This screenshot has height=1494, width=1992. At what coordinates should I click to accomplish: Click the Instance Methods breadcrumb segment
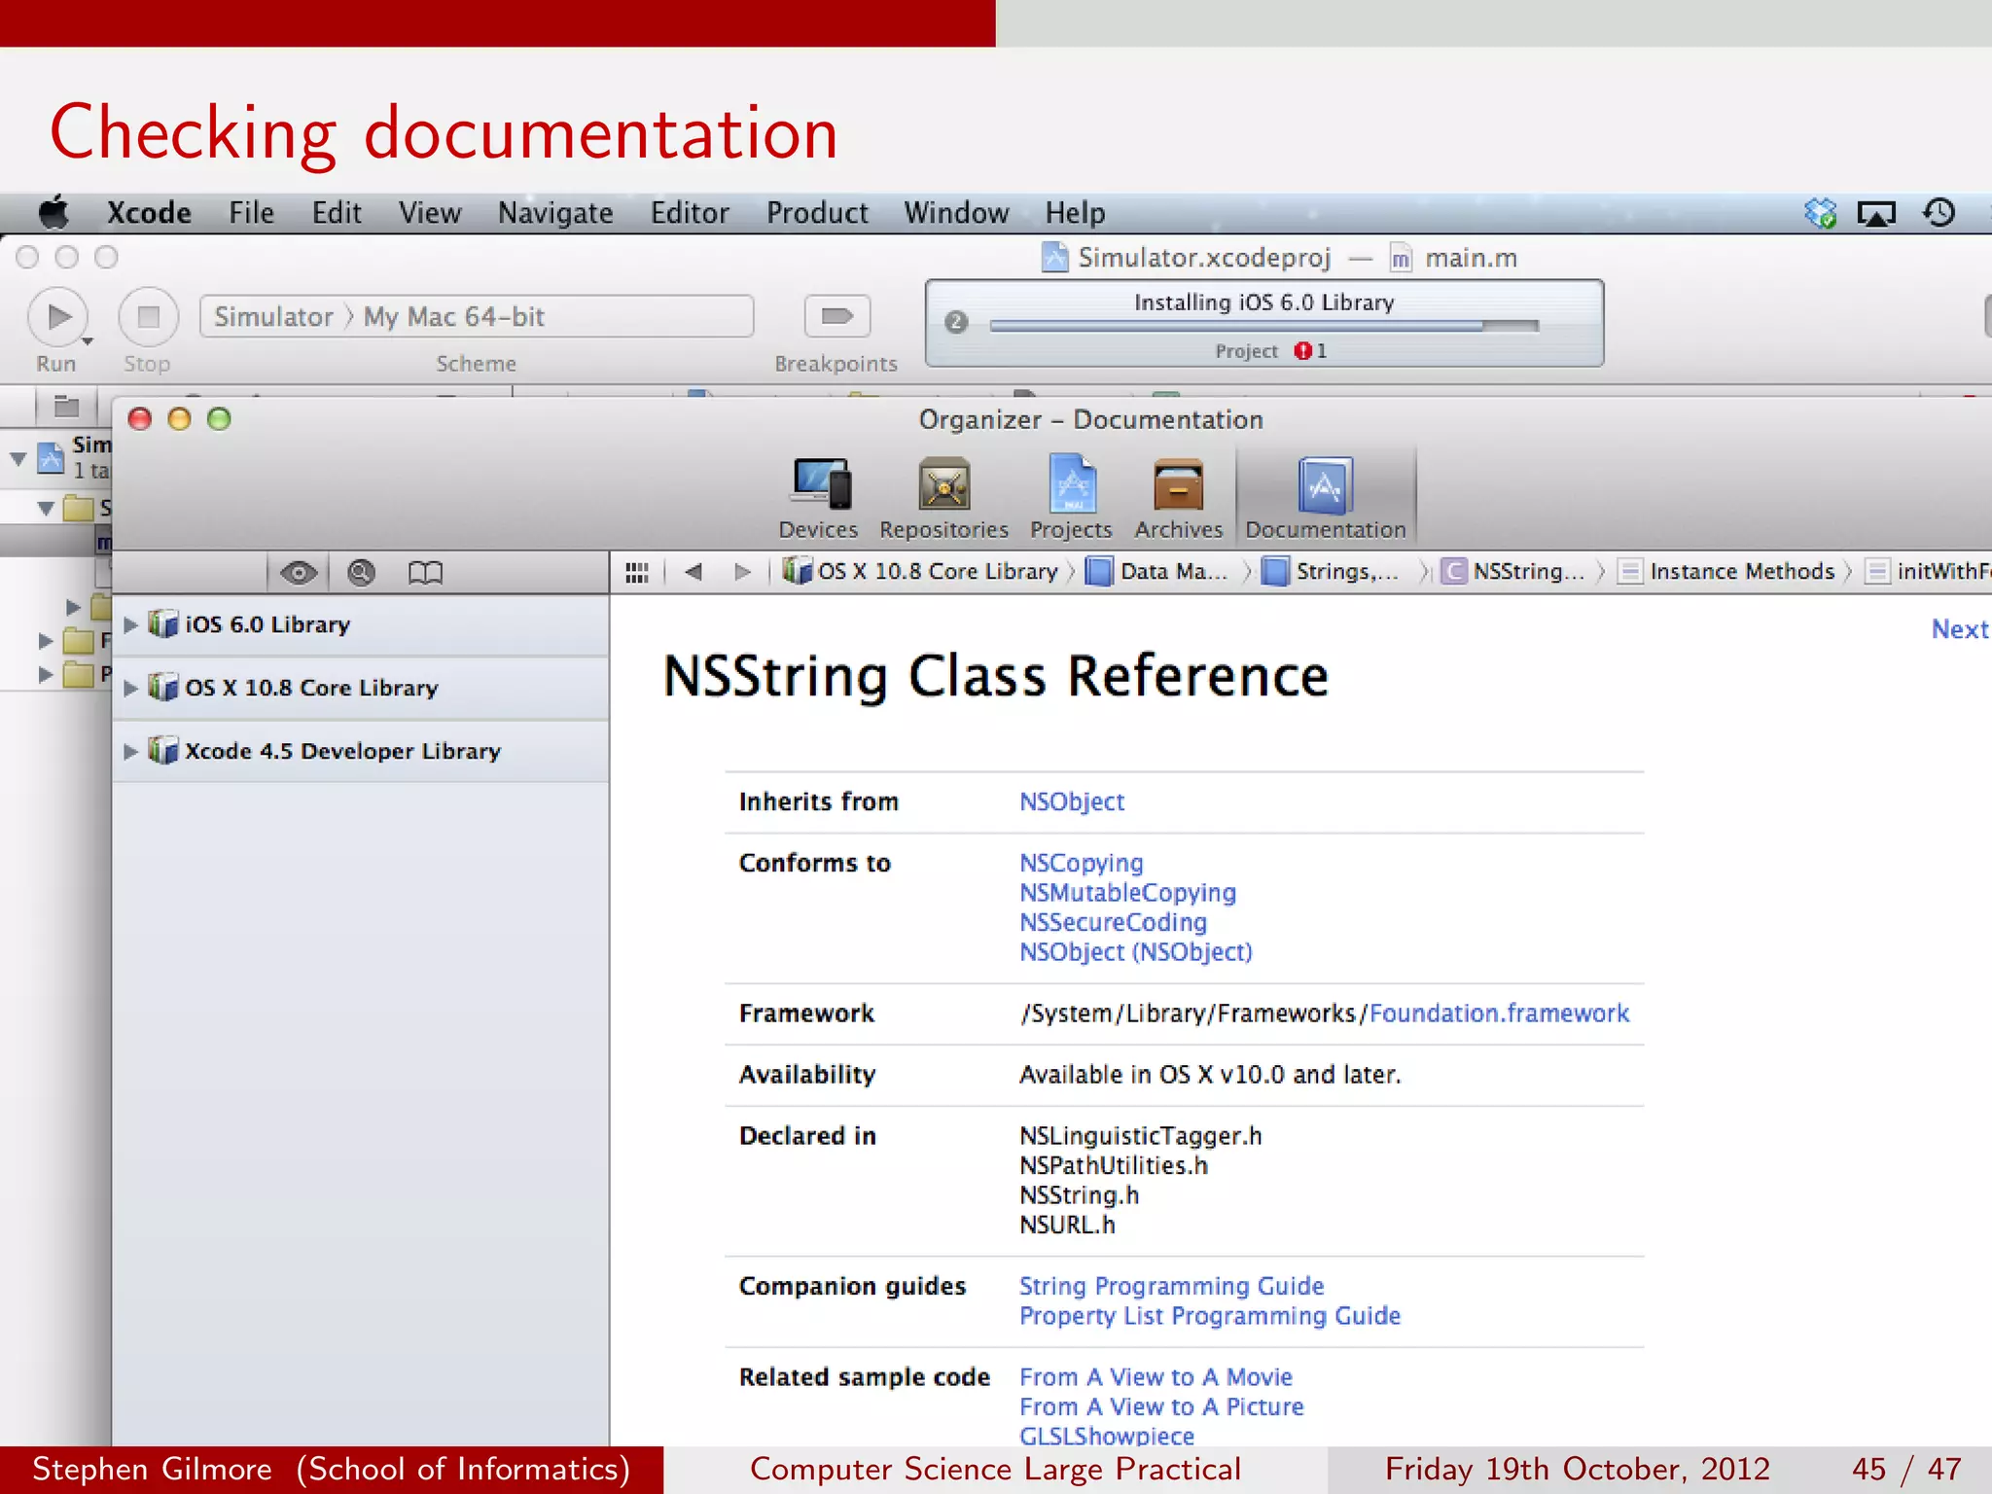pyautogui.click(x=1726, y=571)
